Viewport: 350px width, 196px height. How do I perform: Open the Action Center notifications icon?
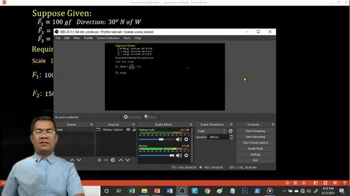pyautogui.click(x=342, y=191)
